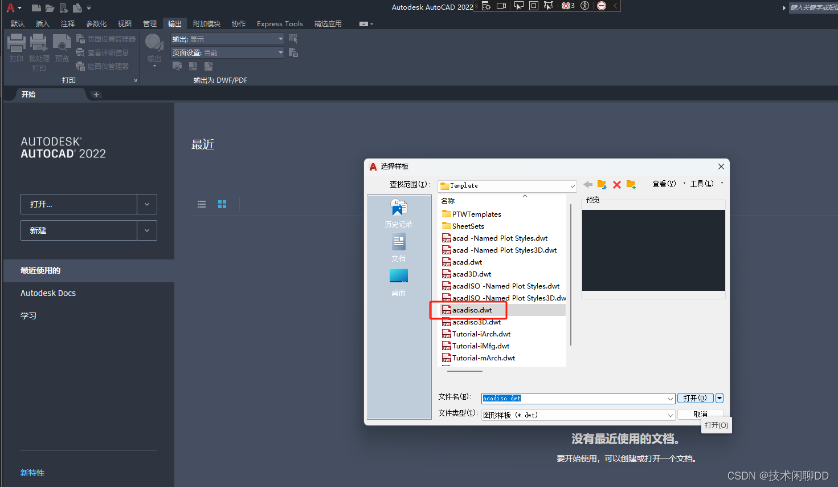Click the New file icon in quick access toolbar
Image resolution: width=838 pixels, height=487 pixels.
click(x=36, y=8)
